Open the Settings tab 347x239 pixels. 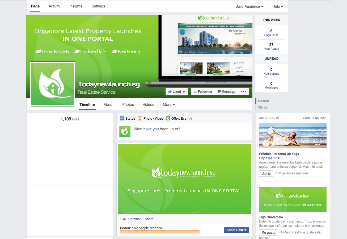(x=98, y=6)
